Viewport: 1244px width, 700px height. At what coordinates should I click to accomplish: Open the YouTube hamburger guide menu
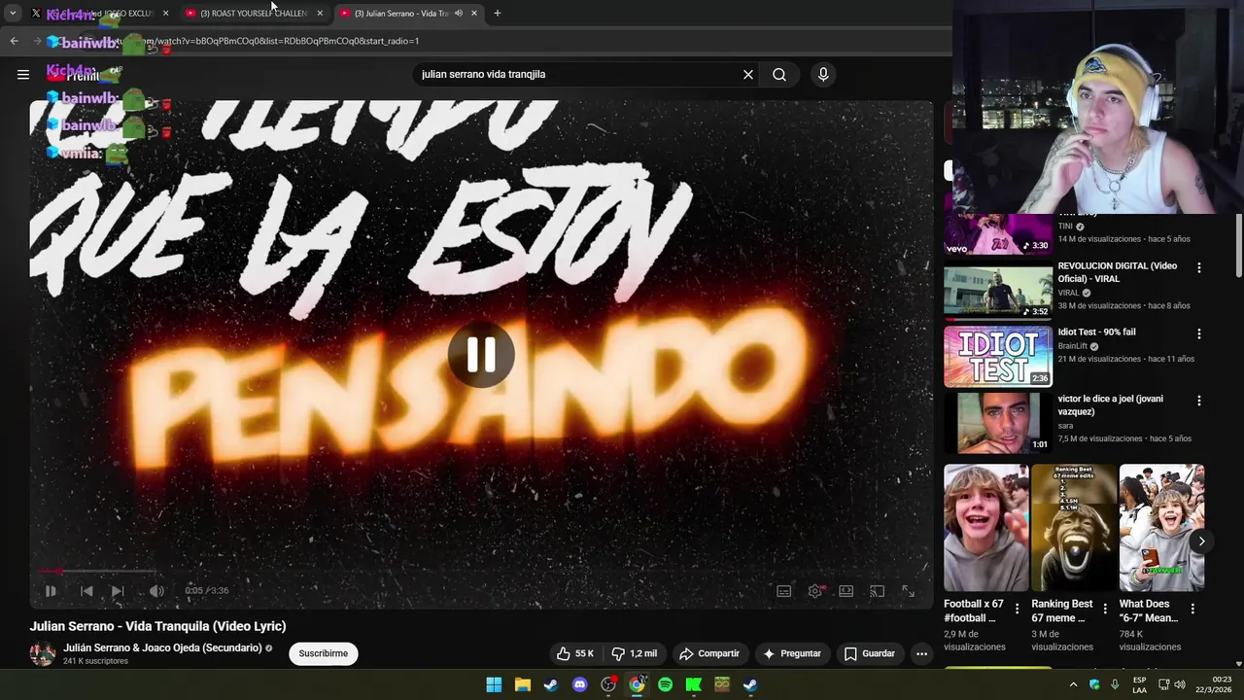point(23,74)
